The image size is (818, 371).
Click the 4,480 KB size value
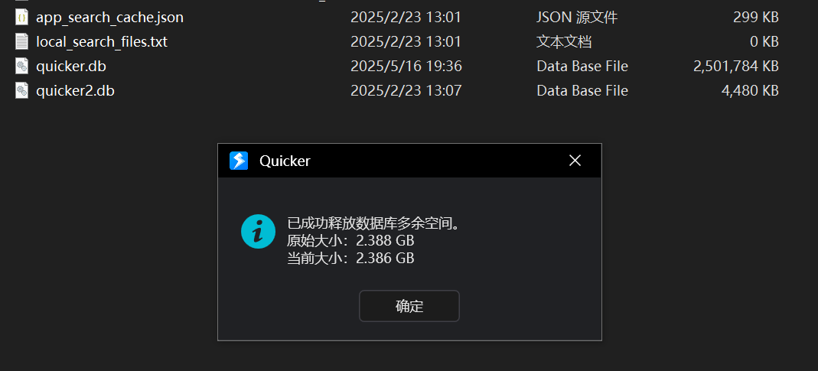(x=750, y=91)
